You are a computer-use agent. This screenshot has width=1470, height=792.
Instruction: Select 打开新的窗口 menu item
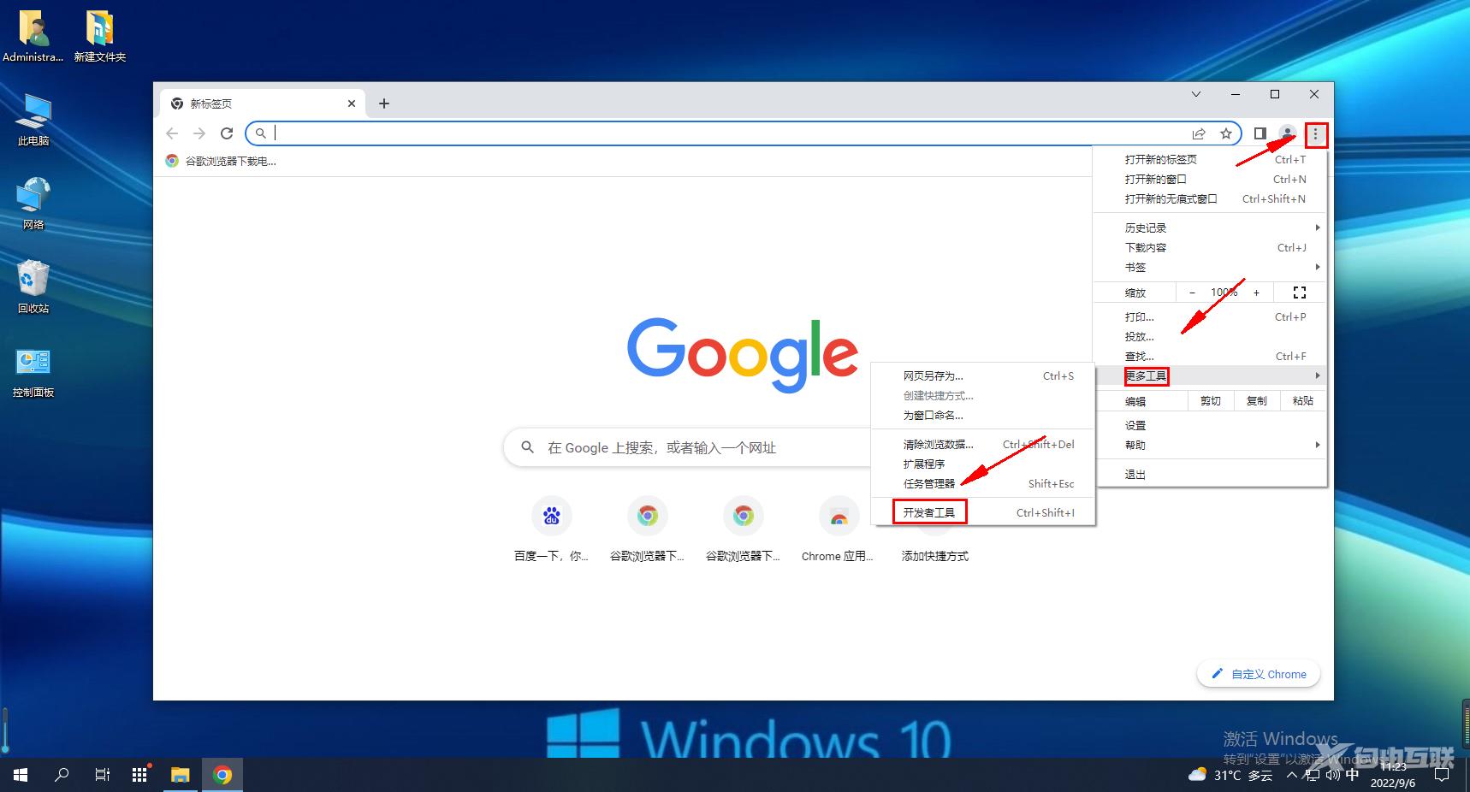[1210, 179]
